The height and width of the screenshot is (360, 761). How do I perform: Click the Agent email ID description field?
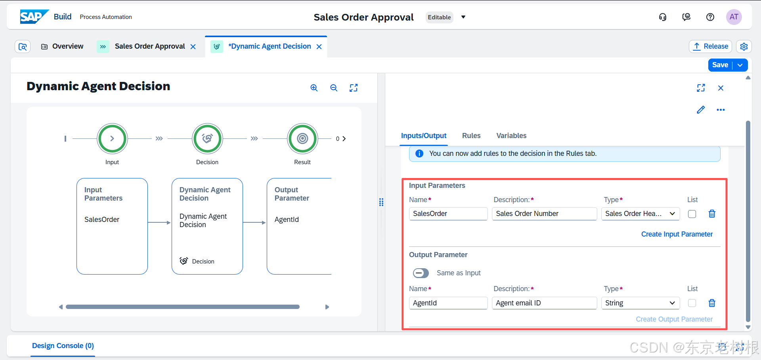545,303
